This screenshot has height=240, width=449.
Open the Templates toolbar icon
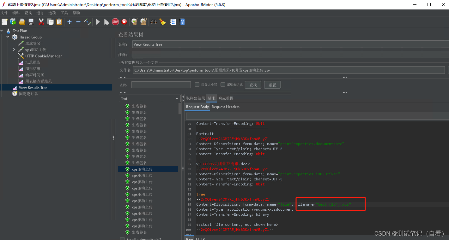(13, 22)
